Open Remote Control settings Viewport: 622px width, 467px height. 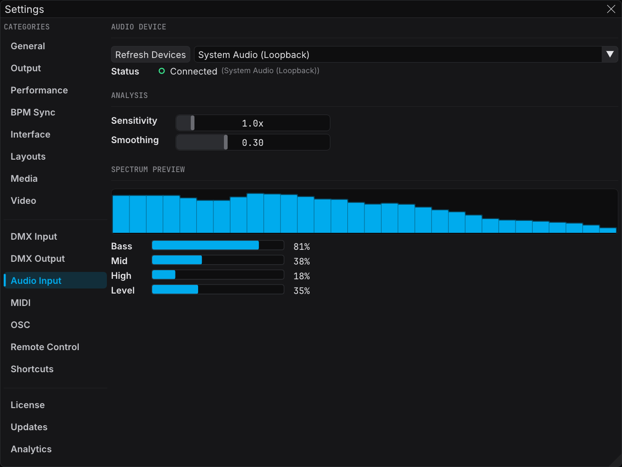pos(55,347)
